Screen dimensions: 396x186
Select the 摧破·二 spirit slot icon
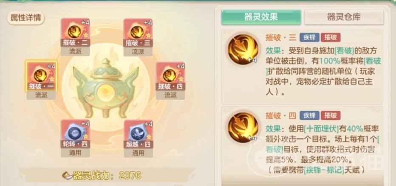click(75, 33)
